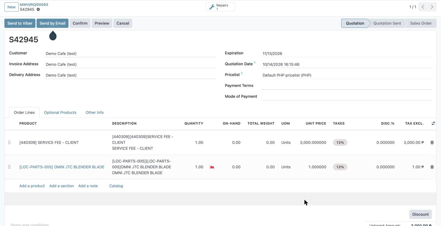Open the forecast chart icon for BLENDER BLADE

tap(212, 167)
